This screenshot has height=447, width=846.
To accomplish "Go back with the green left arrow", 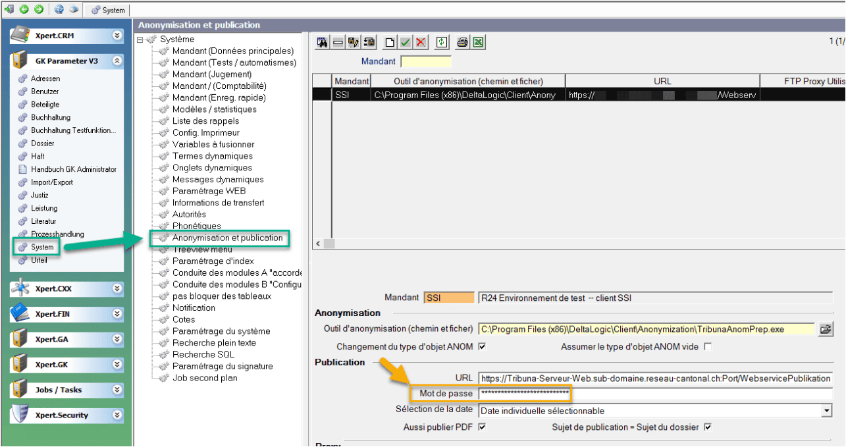I will click(24, 10).
